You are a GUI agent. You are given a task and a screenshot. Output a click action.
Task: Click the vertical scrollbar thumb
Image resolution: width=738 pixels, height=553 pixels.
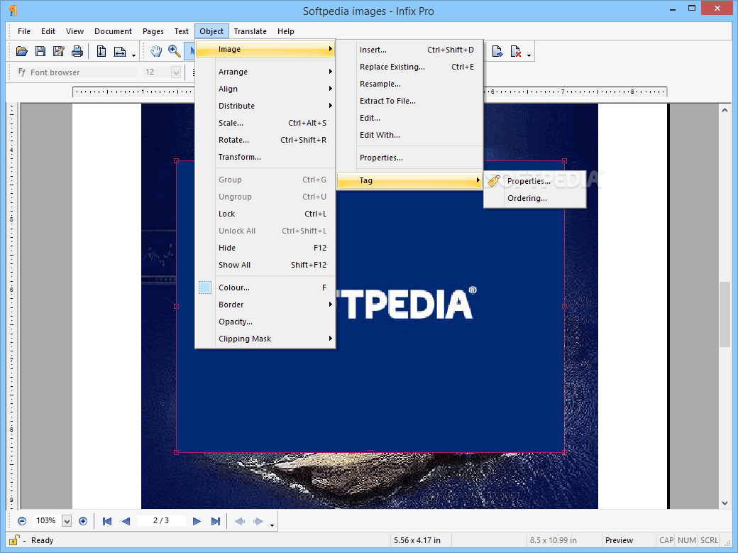point(725,314)
